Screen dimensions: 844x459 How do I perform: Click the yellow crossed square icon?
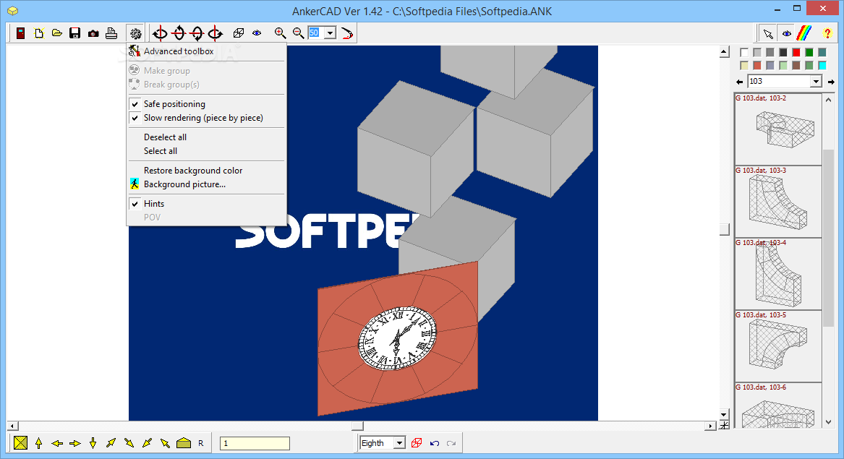click(x=20, y=443)
